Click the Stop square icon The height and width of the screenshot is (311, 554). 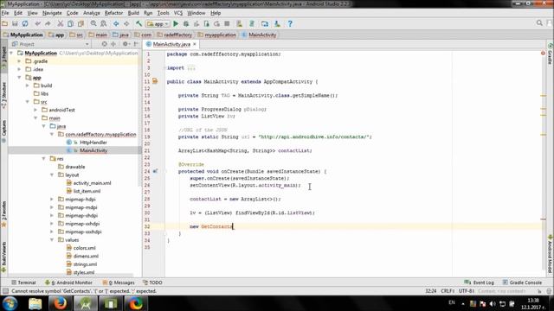(227, 23)
